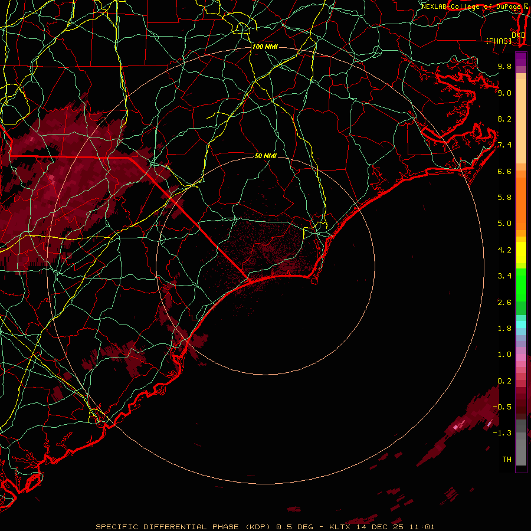Click the "50 NMI" range ring label
This screenshot has width=531, height=531.
pyautogui.click(x=265, y=156)
